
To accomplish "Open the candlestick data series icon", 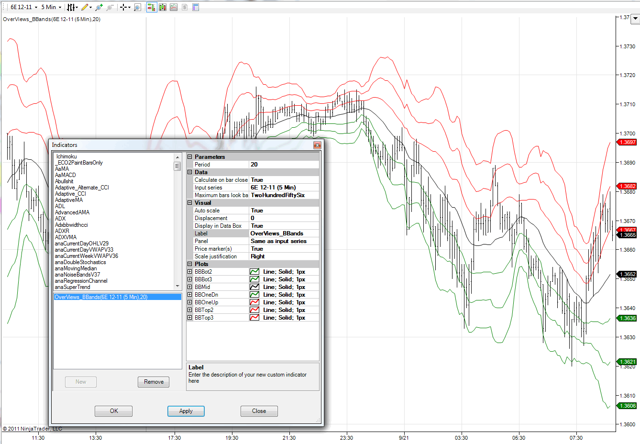I will (x=163, y=7).
